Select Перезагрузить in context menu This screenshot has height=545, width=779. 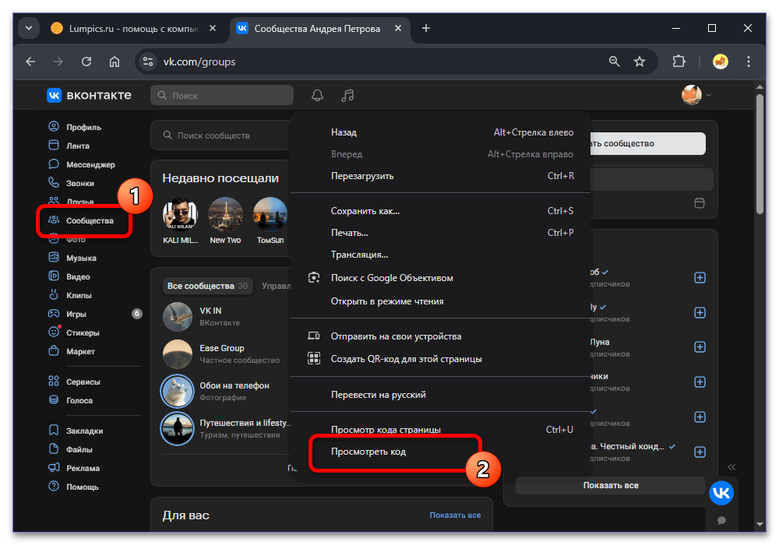coord(440,176)
